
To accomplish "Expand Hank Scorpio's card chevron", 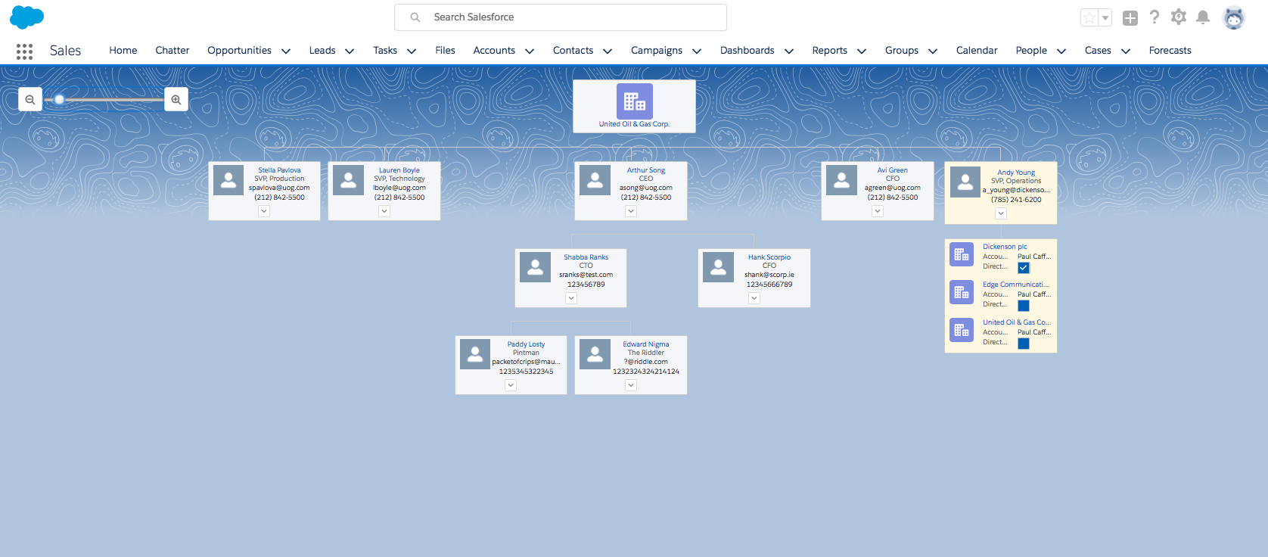I will 754,298.
